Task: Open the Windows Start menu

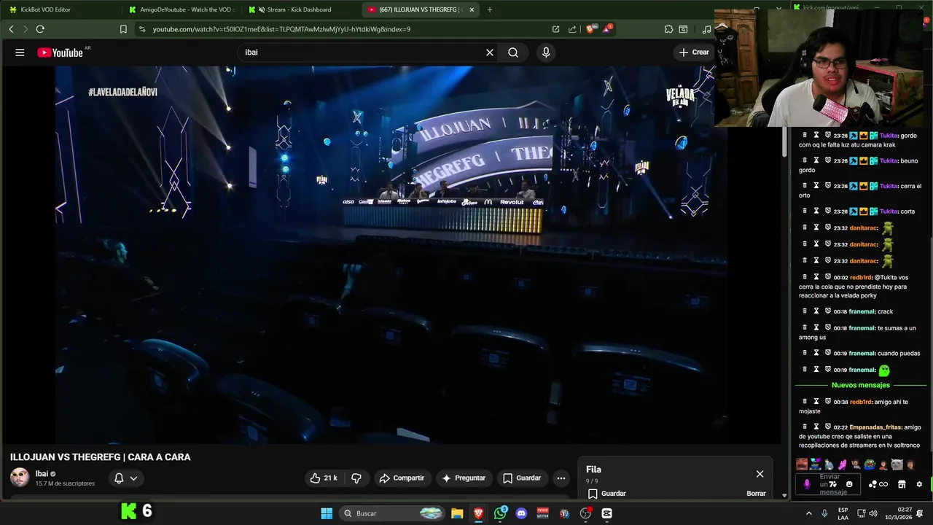Action: [327, 513]
